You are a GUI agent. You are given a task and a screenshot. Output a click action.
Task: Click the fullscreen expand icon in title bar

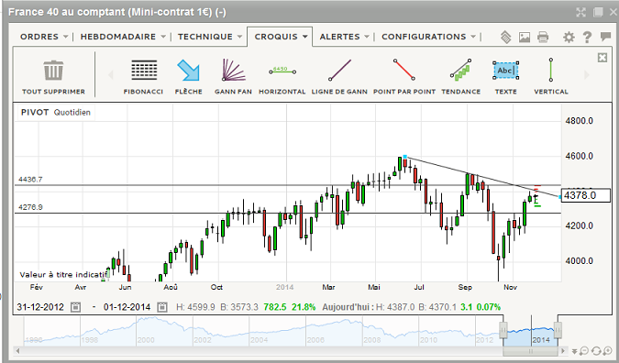580,12
